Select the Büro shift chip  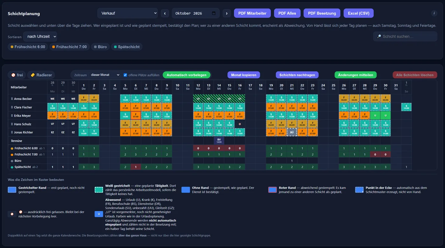(x=100, y=47)
